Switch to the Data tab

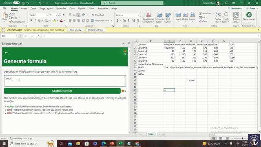point(72,8)
